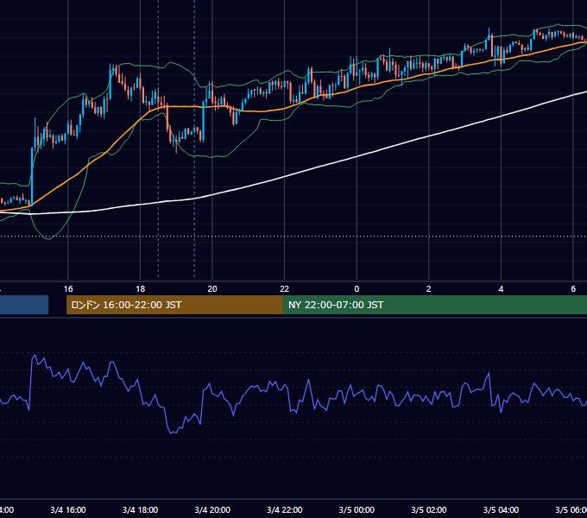The height and width of the screenshot is (518, 587).
Task: Click the 3/4 22:00 date label
Action: (x=285, y=509)
